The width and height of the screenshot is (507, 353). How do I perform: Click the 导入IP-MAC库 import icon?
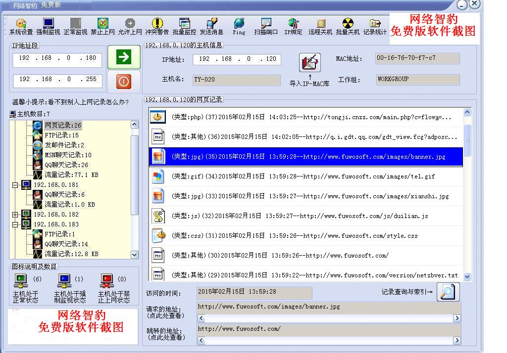[x=310, y=62]
